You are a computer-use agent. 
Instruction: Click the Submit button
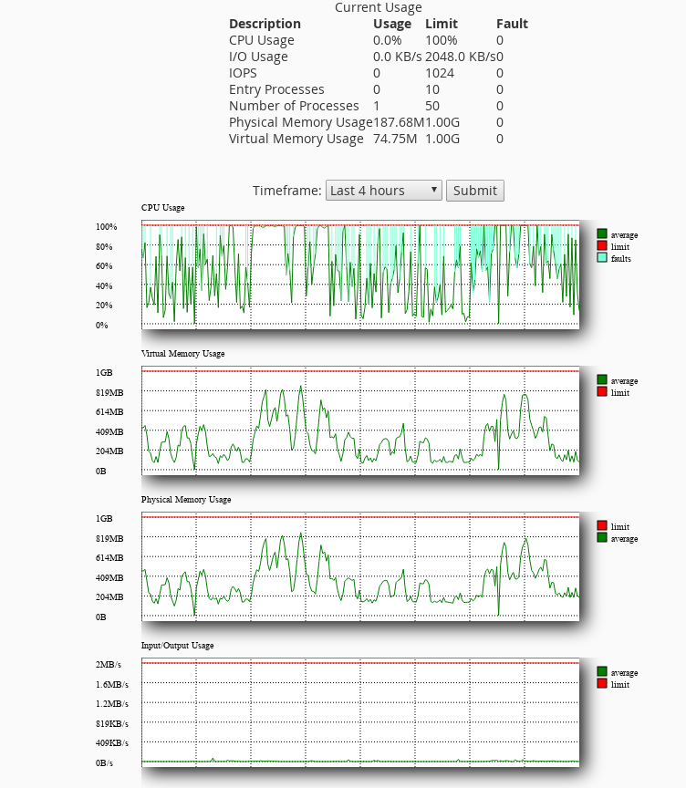(475, 191)
